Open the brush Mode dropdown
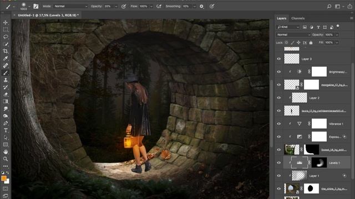 click(70, 6)
